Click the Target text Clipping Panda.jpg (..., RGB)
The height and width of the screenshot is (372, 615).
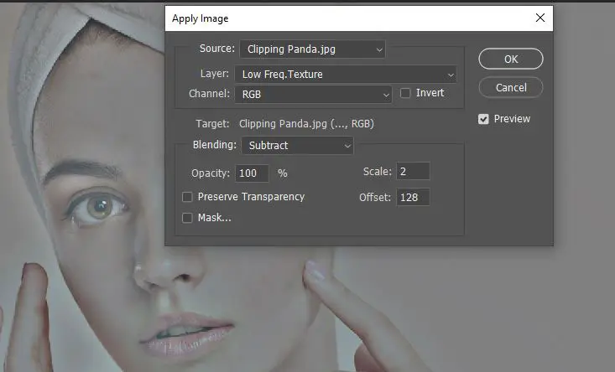click(x=306, y=124)
